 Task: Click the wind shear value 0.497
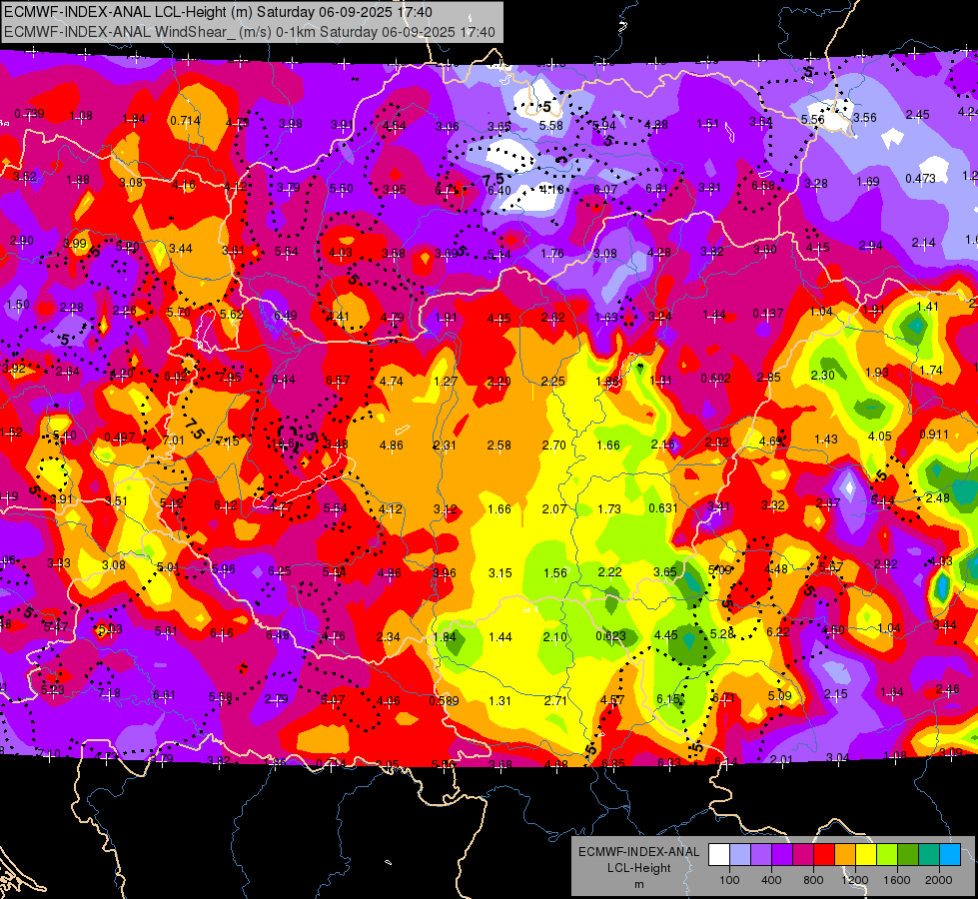(x=119, y=437)
